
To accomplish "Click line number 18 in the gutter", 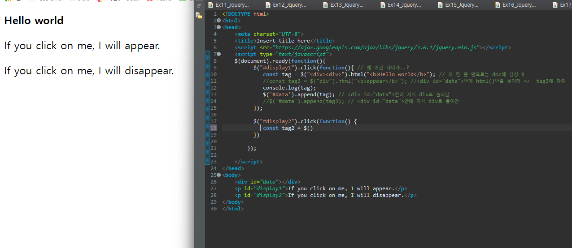I will tap(214, 128).
